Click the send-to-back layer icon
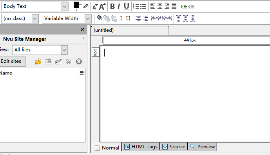Screen dimensions: 270x155 click(114, 18)
